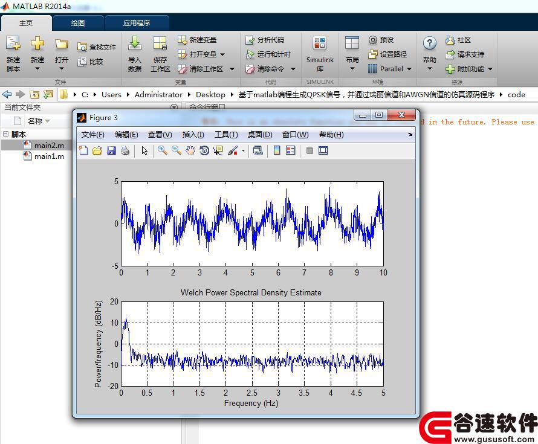
Task: Expand Add-Ons (附加功能) dropdown
Action: click(x=490, y=69)
